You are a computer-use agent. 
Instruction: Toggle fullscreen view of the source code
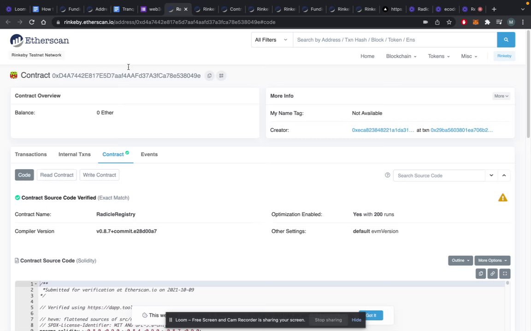(505, 274)
